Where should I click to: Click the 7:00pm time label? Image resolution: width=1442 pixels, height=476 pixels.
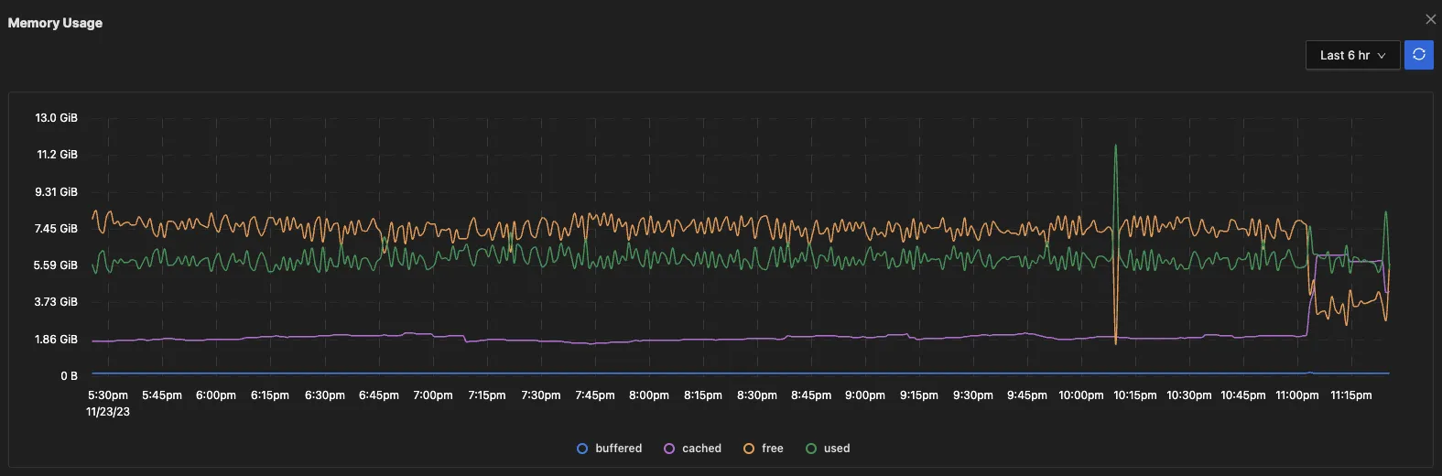point(433,395)
